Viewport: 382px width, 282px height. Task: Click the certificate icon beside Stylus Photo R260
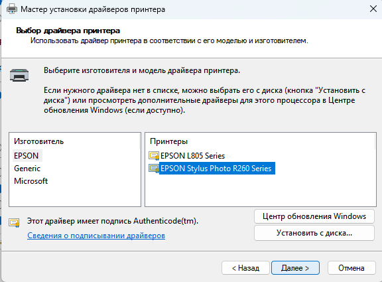point(154,169)
